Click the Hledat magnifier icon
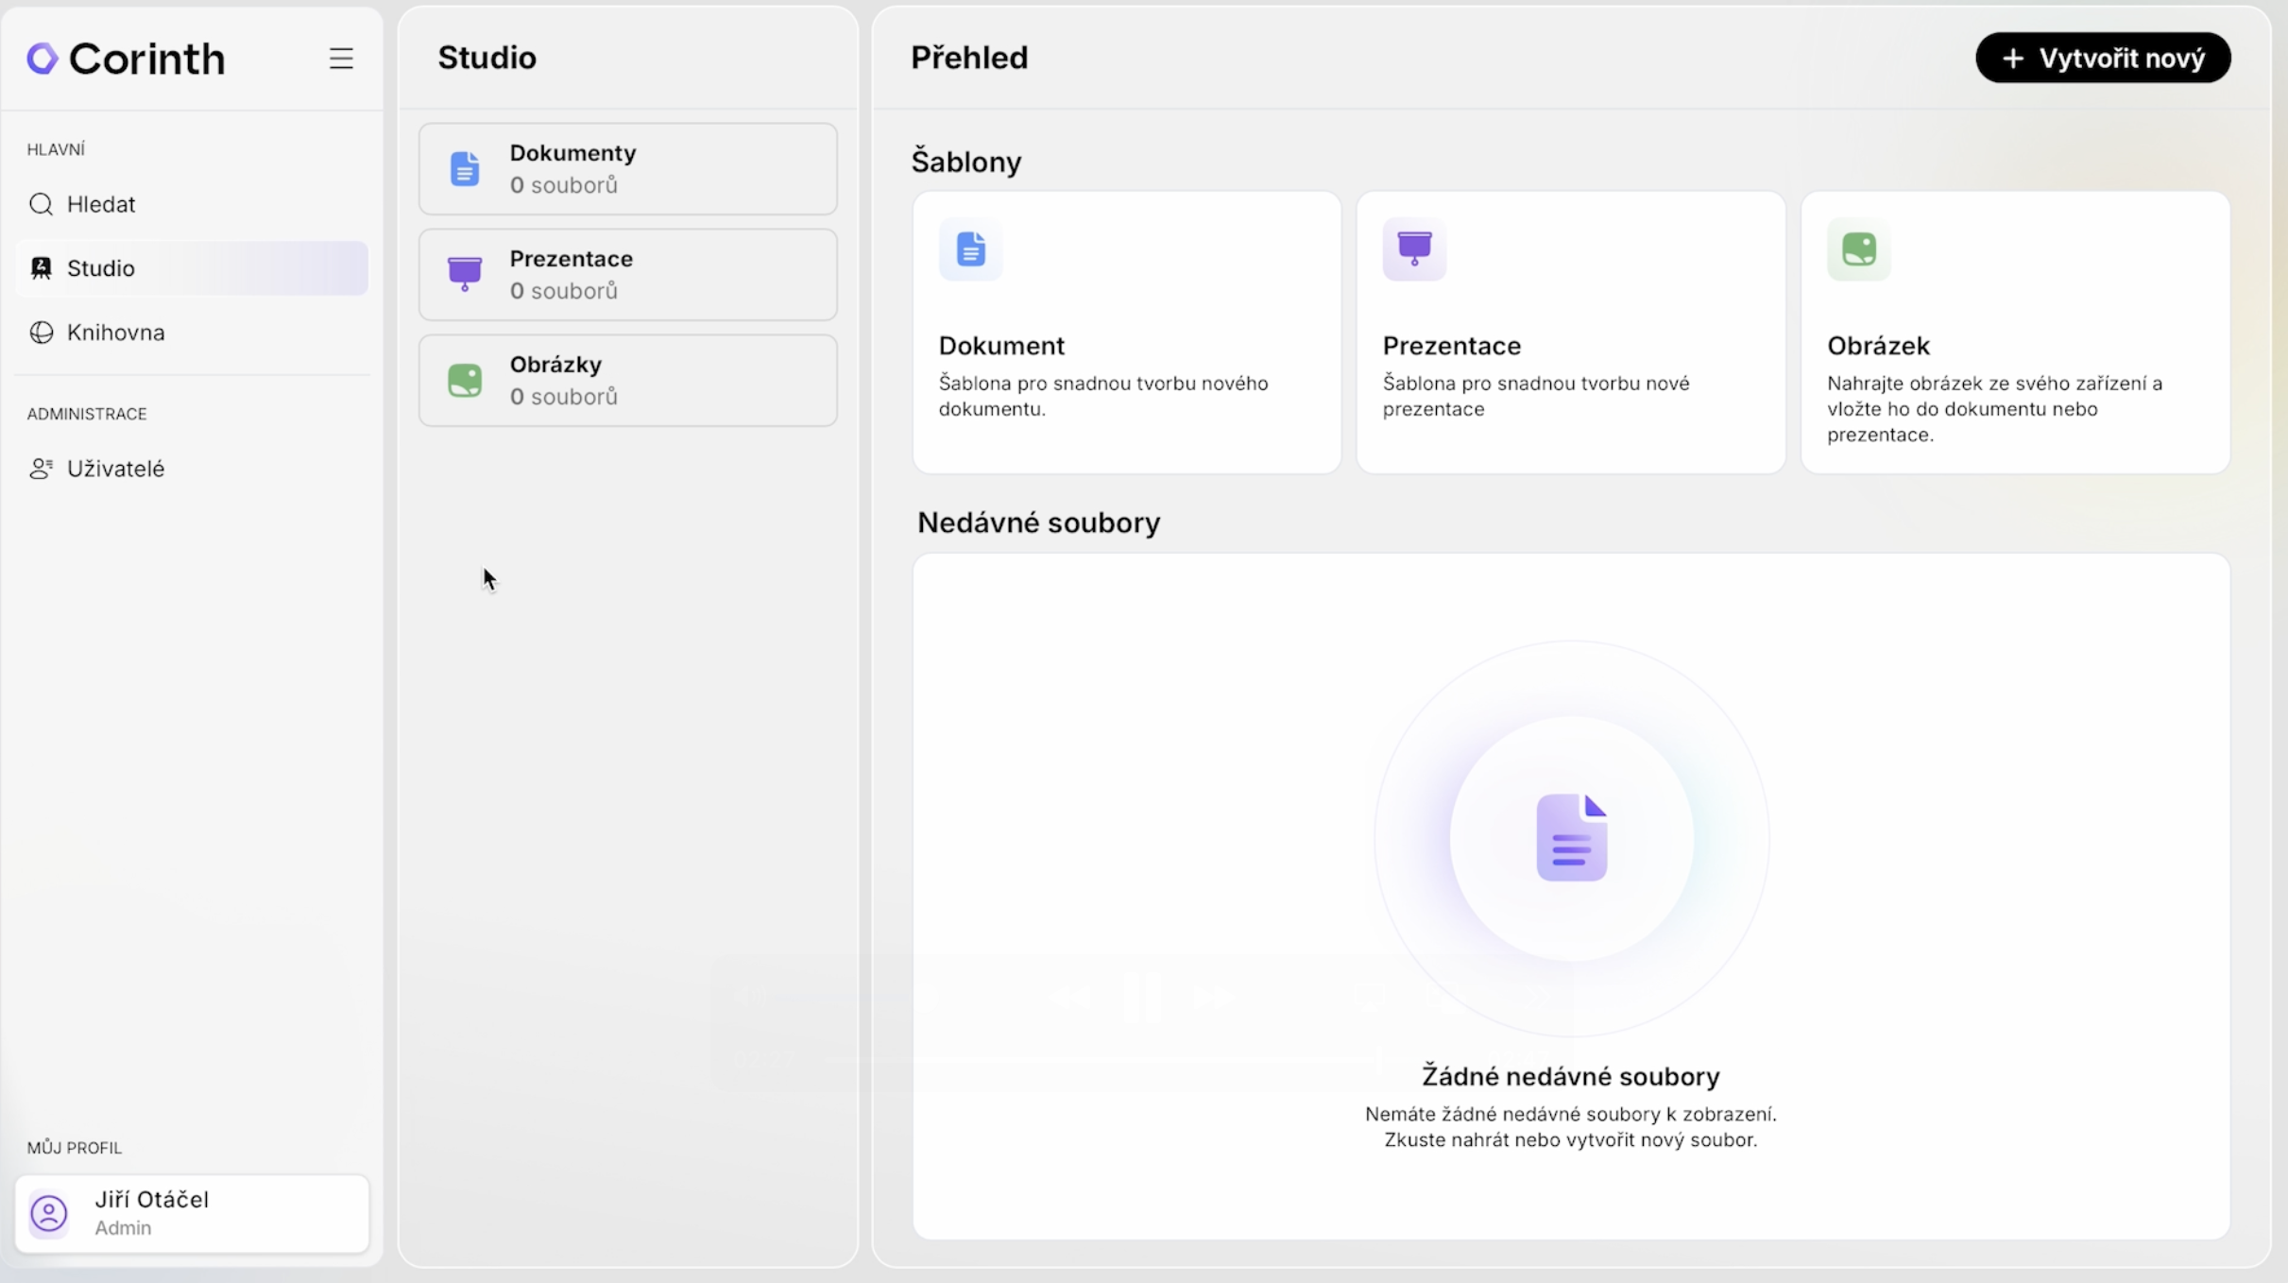The image size is (2288, 1283). pyautogui.click(x=41, y=204)
